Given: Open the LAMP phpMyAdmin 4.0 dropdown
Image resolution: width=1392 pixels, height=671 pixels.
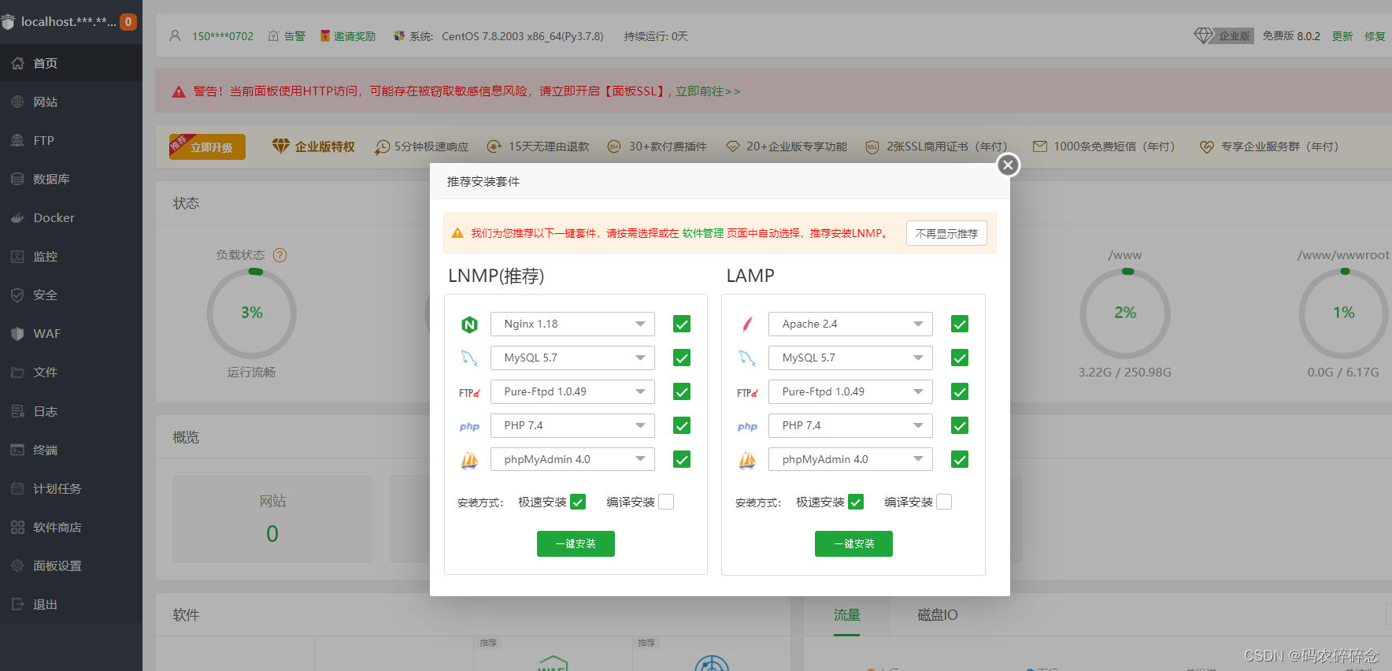Looking at the screenshot, I should coord(850,459).
